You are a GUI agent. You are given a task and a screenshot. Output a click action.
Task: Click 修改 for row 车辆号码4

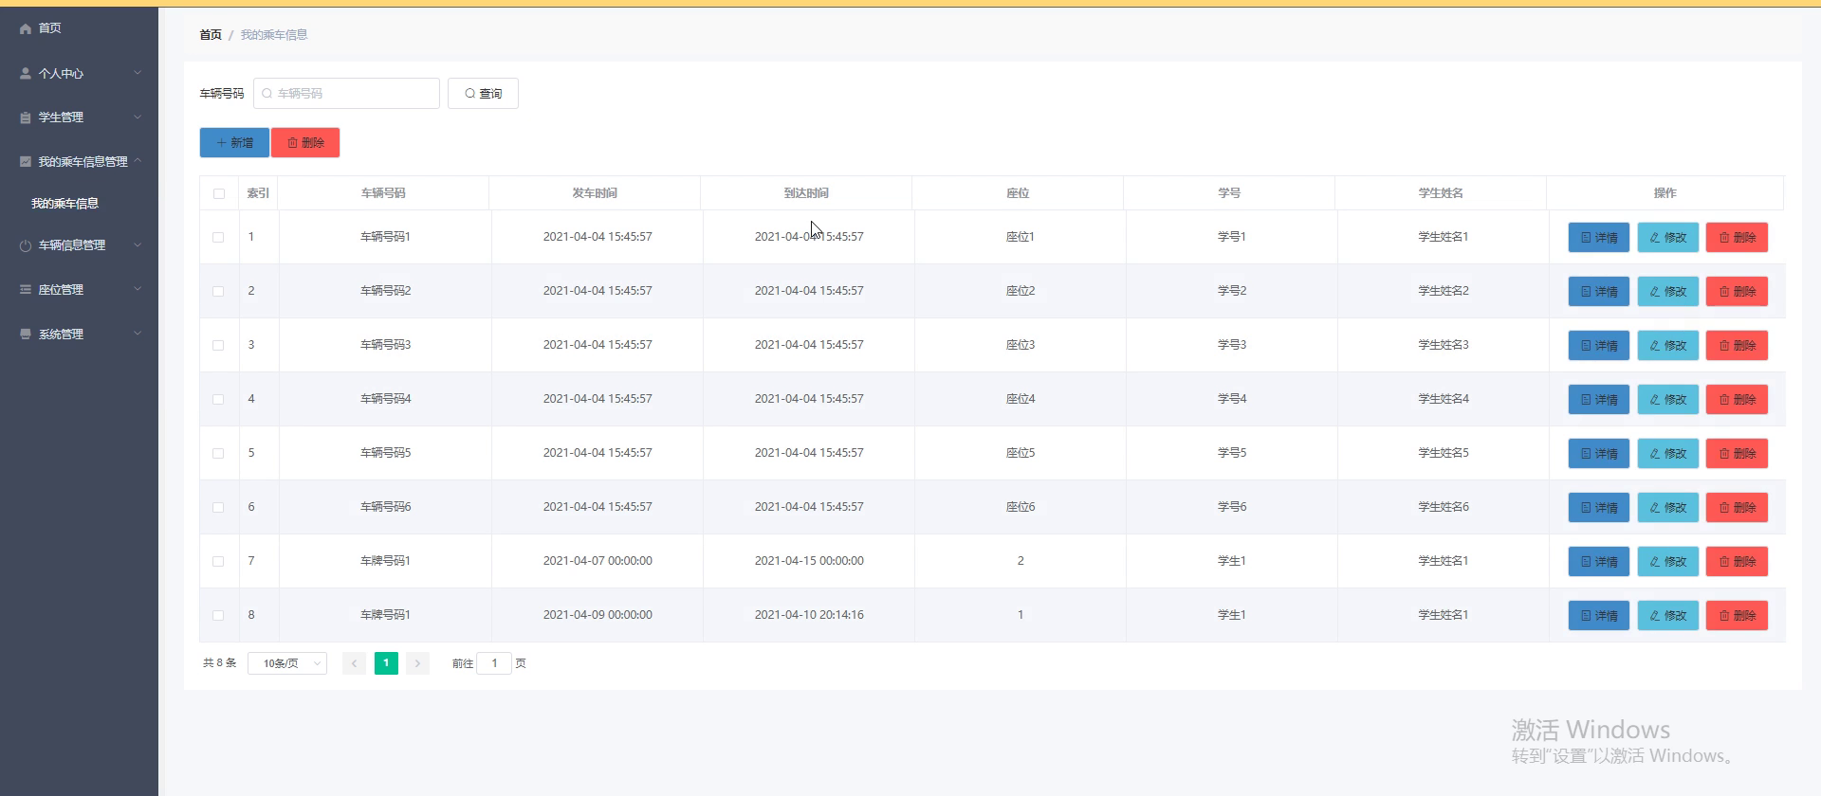pos(1668,400)
